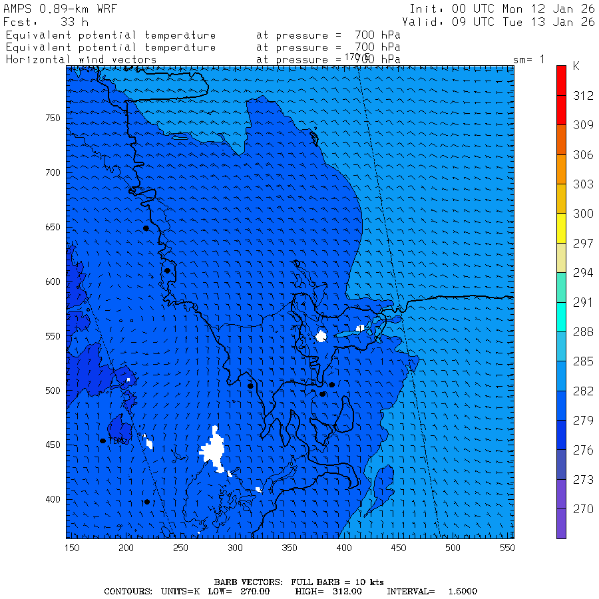Click the 'Init: 00 UTC Mon 12 Jan 26' text
This screenshot has width=599, height=599.
(502, 9)
